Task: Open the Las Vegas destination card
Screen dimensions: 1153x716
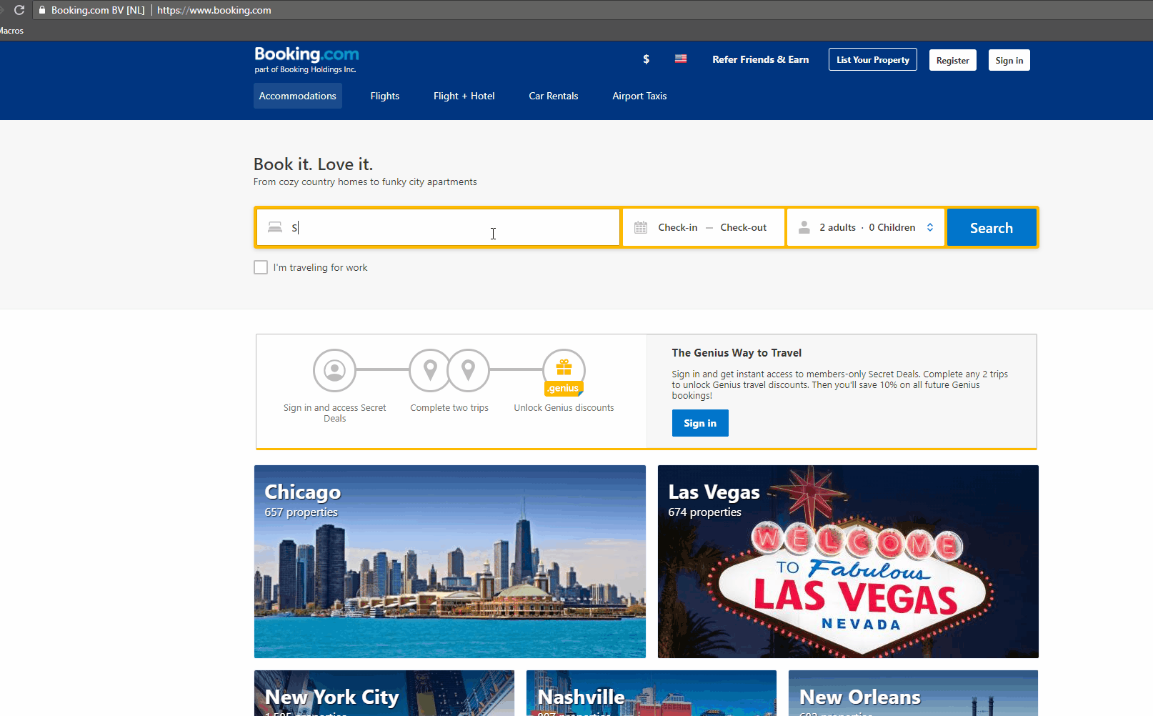Action: click(x=848, y=562)
